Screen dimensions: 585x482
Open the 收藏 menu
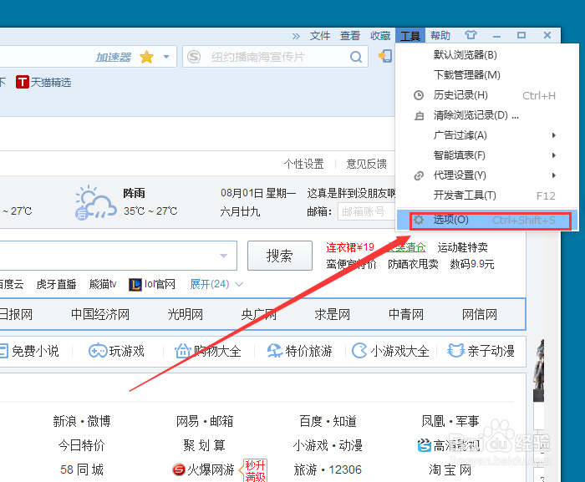pos(380,36)
